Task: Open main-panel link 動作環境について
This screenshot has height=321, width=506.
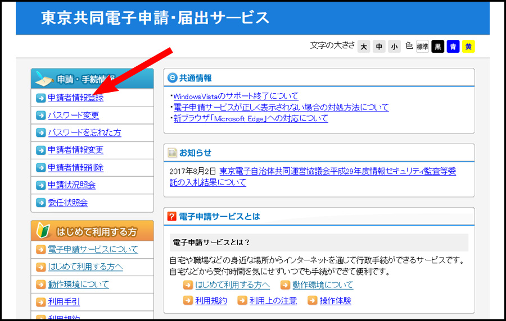Action: (x=323, y=285)
